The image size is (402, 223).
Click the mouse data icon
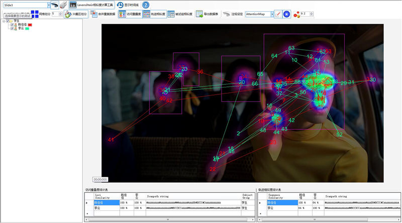[63, 5]
